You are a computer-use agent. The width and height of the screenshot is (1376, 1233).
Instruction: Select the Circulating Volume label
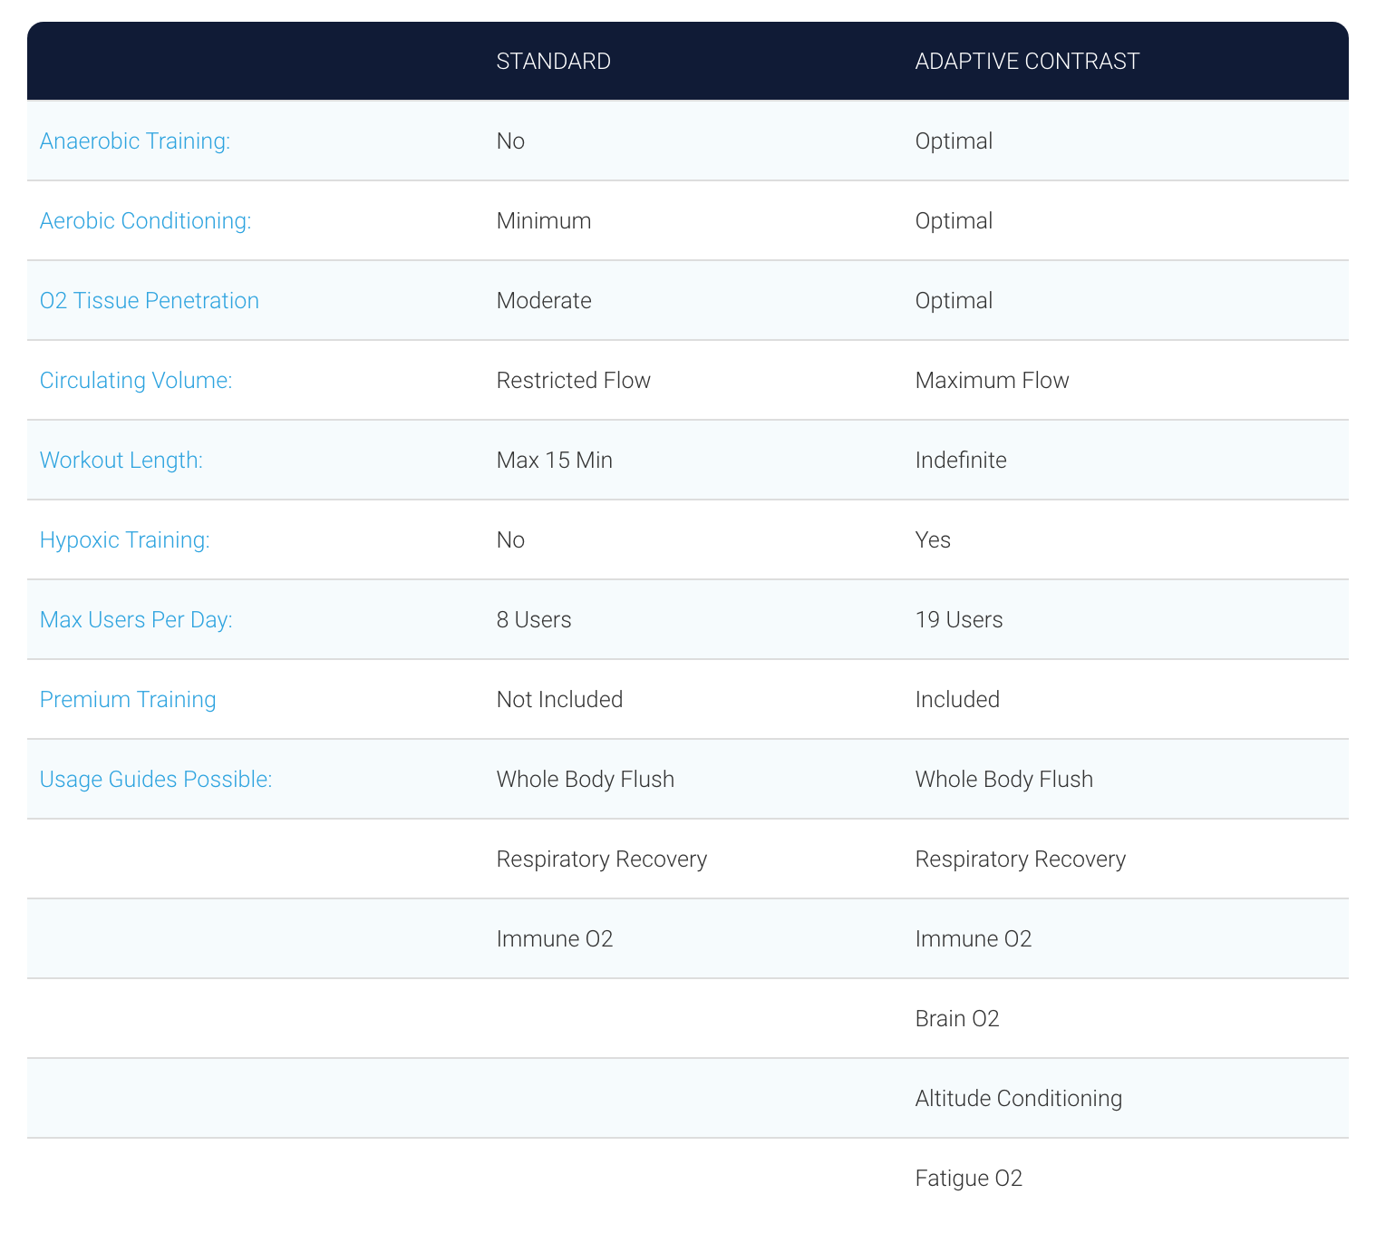(136, 381)
